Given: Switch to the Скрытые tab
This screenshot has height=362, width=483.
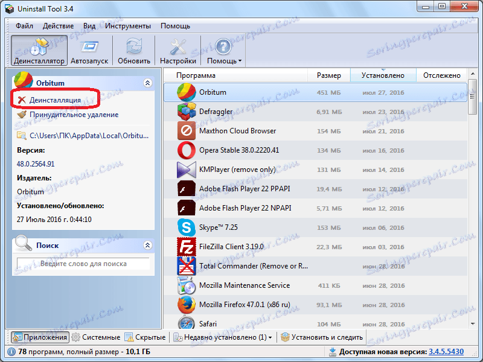Looking at the screenshot, I should (x=145, y=337).
